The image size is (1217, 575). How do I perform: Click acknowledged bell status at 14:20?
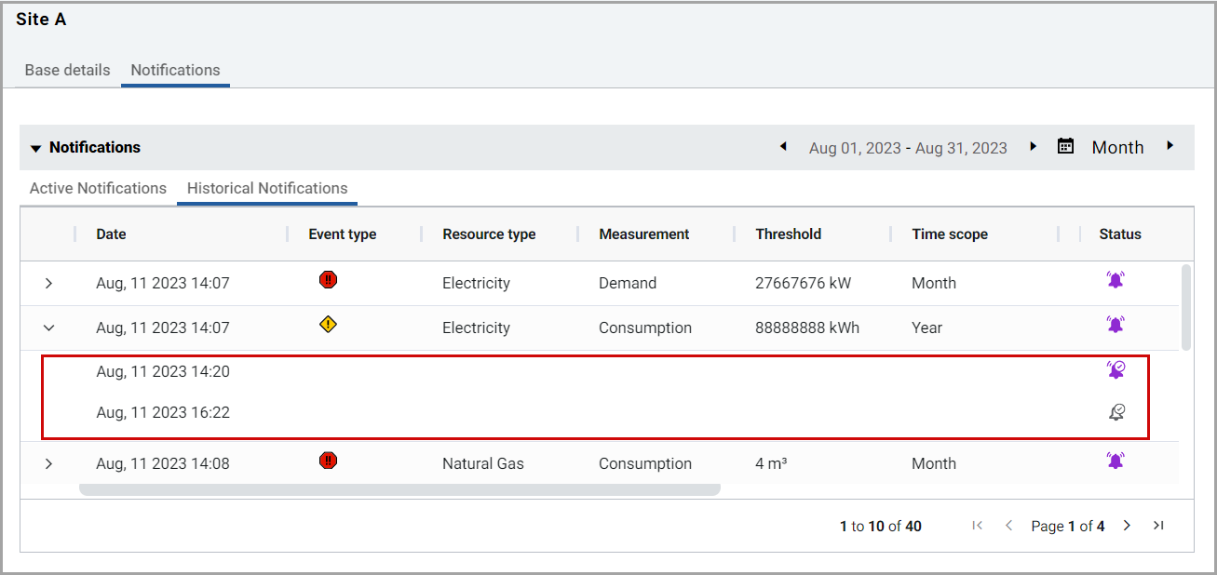pyautogui.click(x=1116, y=370)
